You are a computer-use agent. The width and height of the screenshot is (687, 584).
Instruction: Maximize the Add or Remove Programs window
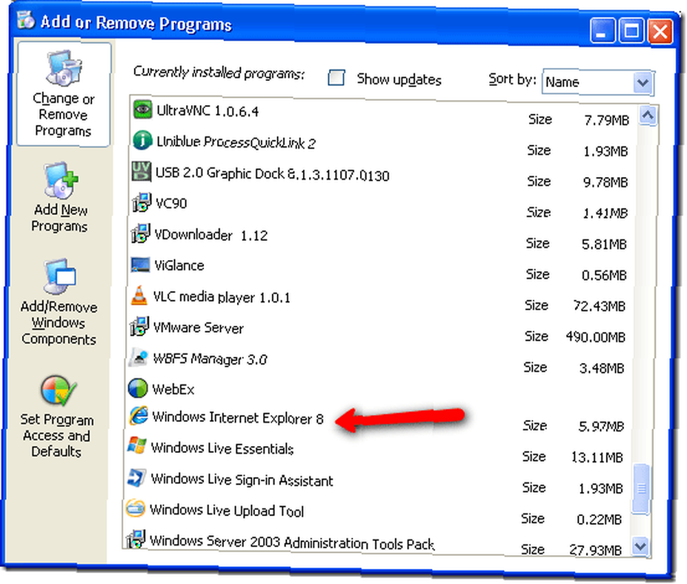pyautogui.click(x=631, y=30)
